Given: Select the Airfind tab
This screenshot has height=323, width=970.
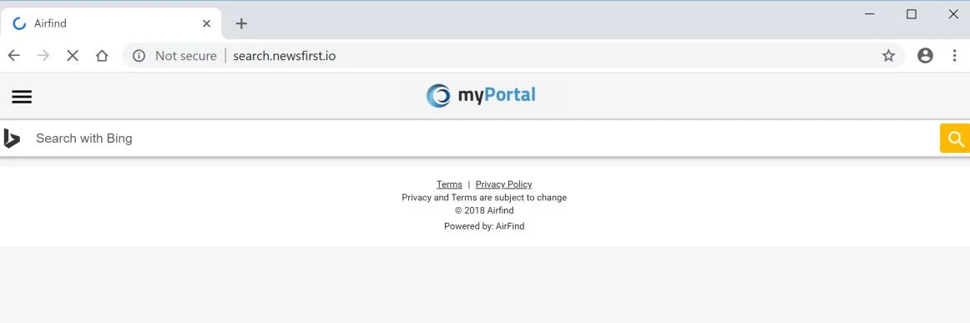Looking at the screenshot, I should (x=111, y=23).
